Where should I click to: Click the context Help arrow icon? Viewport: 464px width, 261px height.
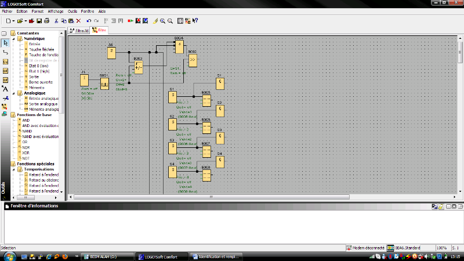pos(195,21)
